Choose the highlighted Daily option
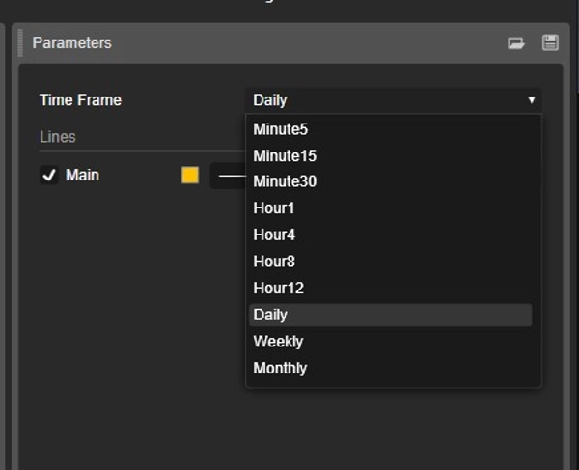This screenshot has height=470, width=579. [270, 315]
